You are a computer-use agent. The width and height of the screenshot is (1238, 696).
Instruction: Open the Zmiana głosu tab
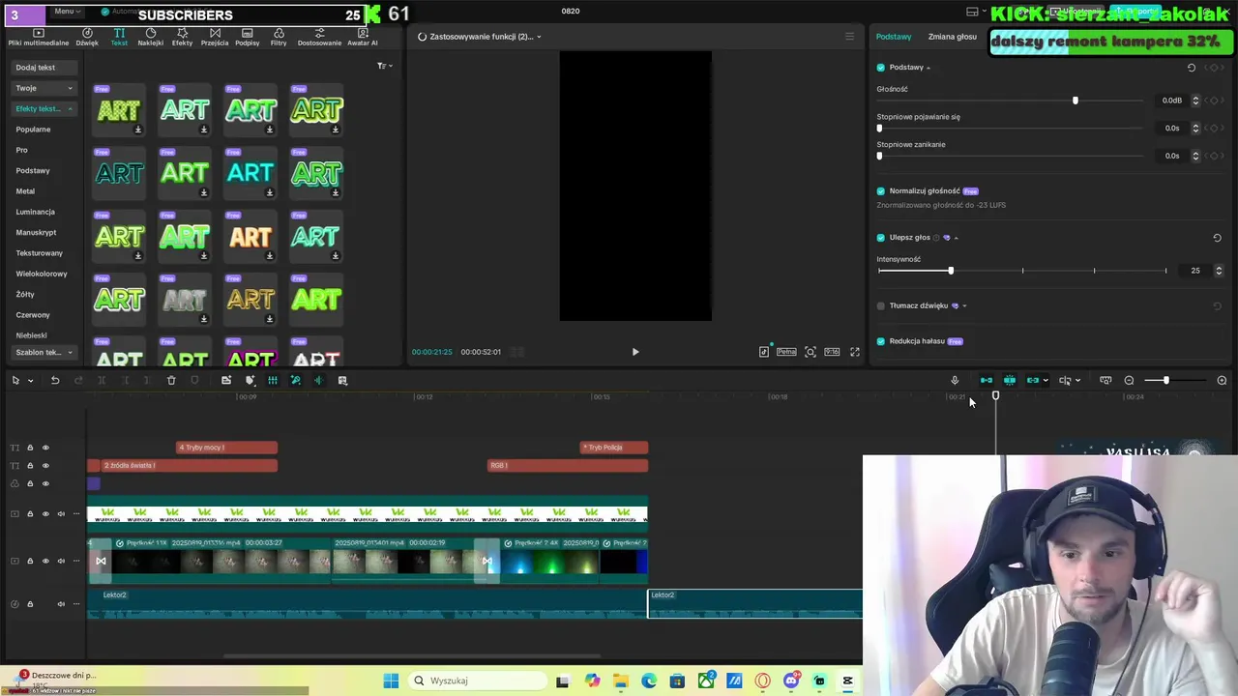[952, 37]
